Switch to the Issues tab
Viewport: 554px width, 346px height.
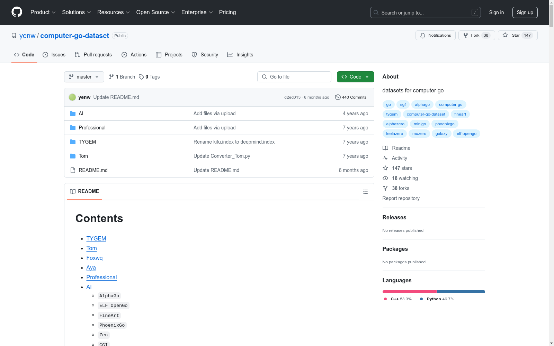(x=54, y=55)
